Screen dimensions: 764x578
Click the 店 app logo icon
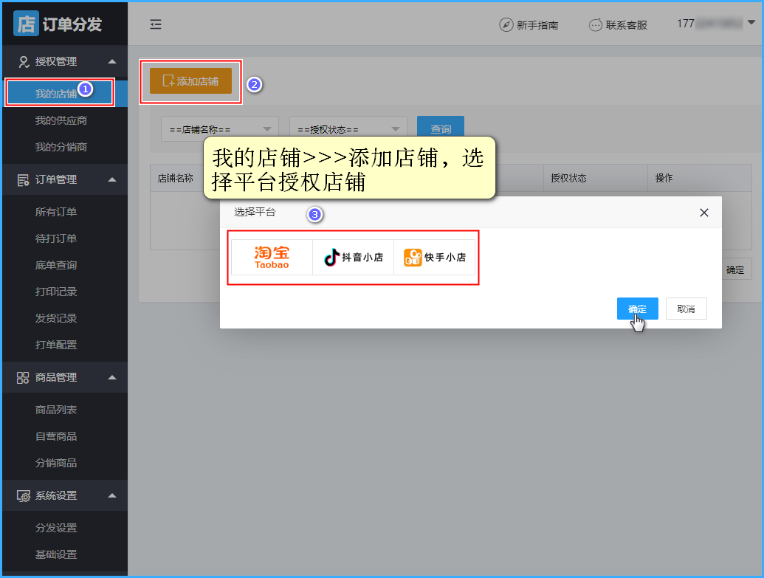[26, 24]
